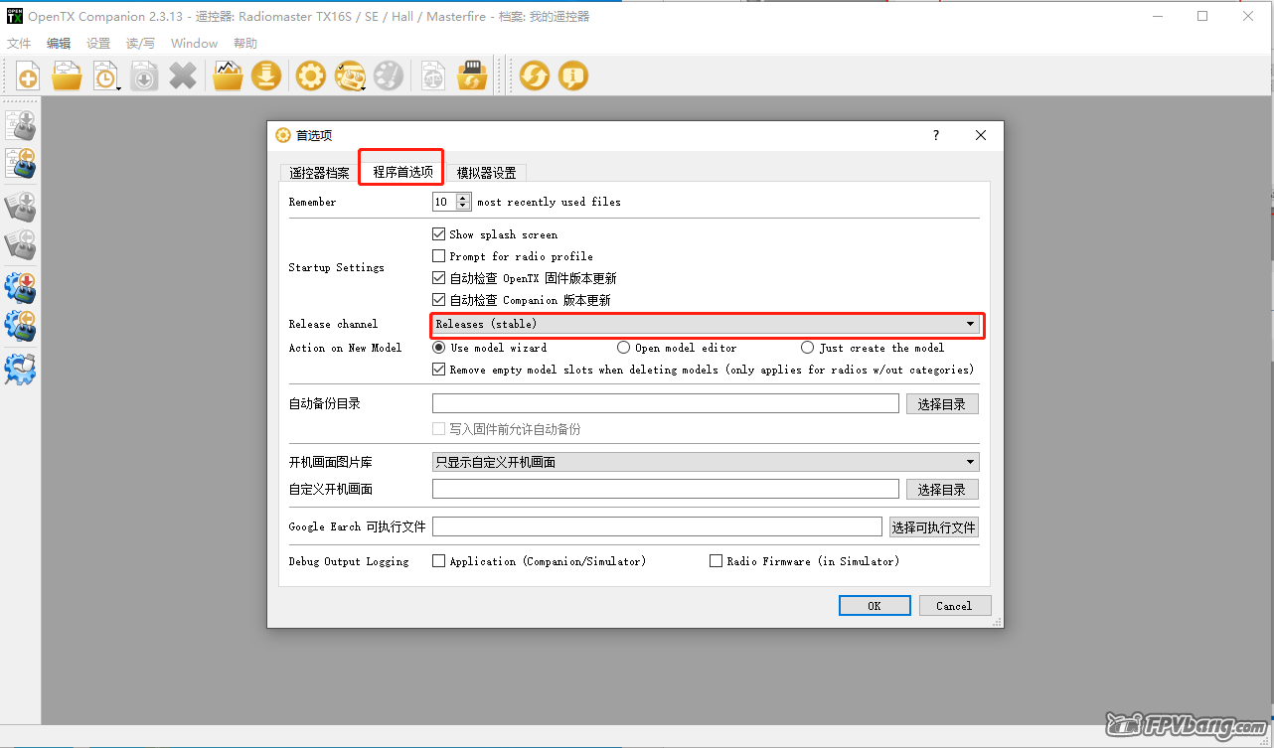The height and width of the screenshot is (748, 1274).
Task: Open the orange gear settings icon
Action: (311, 75)
